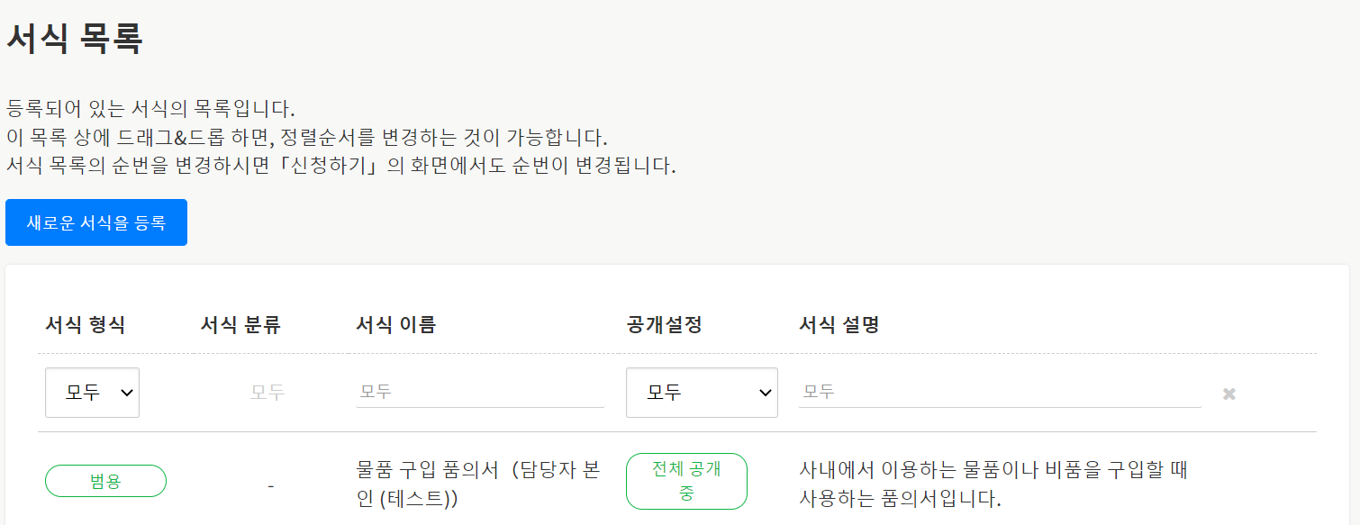Click the 범용 format badge
The width and height of the screenshot is (1360, 525).
(105, 481)
